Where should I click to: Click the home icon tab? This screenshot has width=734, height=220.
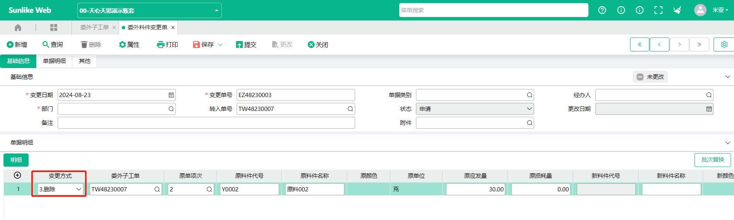pos(18,27)
